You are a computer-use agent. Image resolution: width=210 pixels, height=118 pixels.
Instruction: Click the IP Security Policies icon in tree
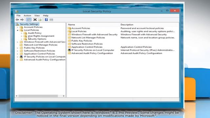(x=21, y=57)
